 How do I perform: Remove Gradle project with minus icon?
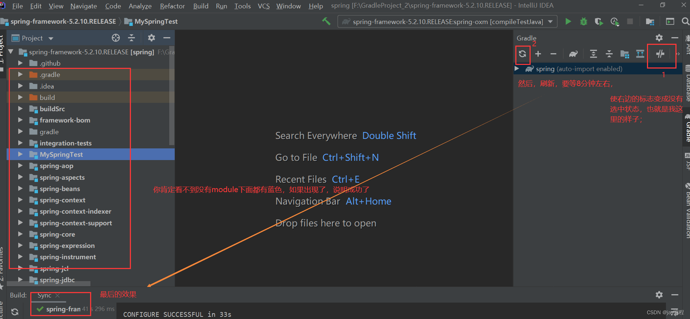tap(553, 54)
